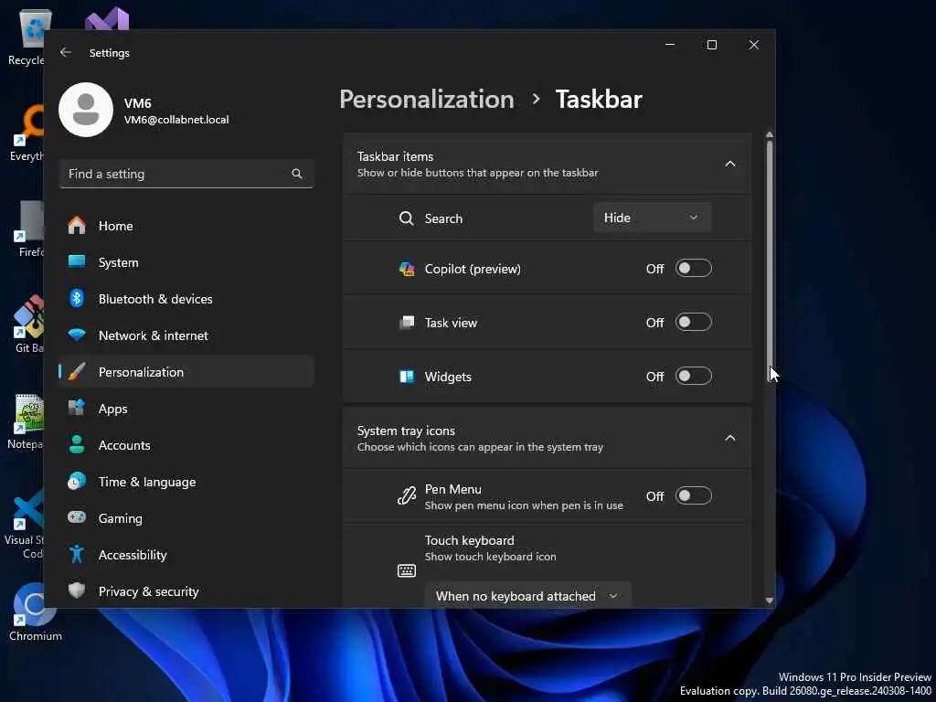The height and width of the screenshot is (702, 936).
Task: Select the Visual Studio Code desktop icon
Action: coord(25,524)
